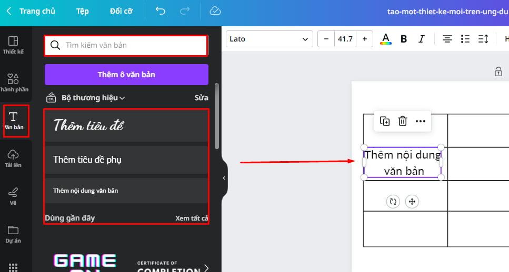
Task: Add a subheading with Thêm tiêu đề phụ
Action: 126,160
